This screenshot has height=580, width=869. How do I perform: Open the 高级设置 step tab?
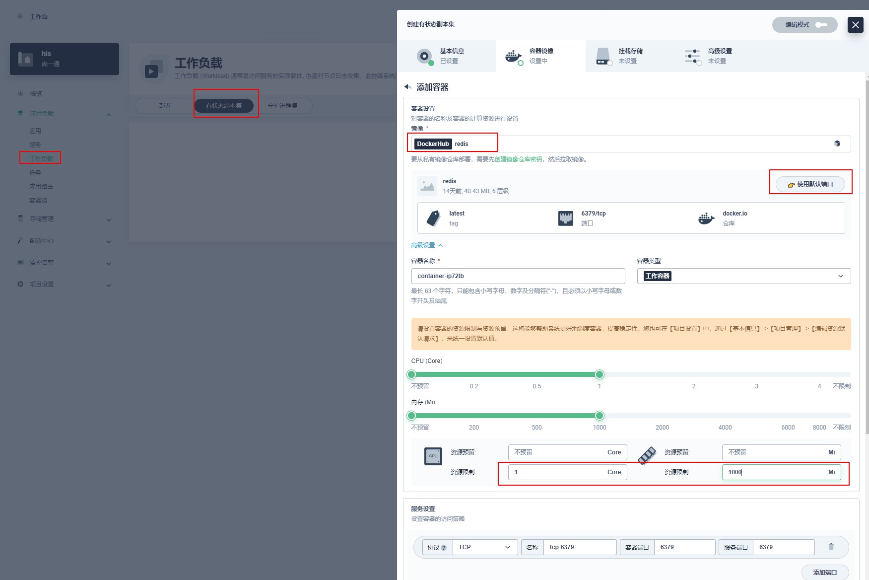(x=719, y=56)
